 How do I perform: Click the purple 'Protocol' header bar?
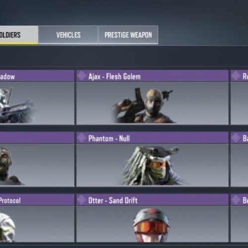(37, 200)
